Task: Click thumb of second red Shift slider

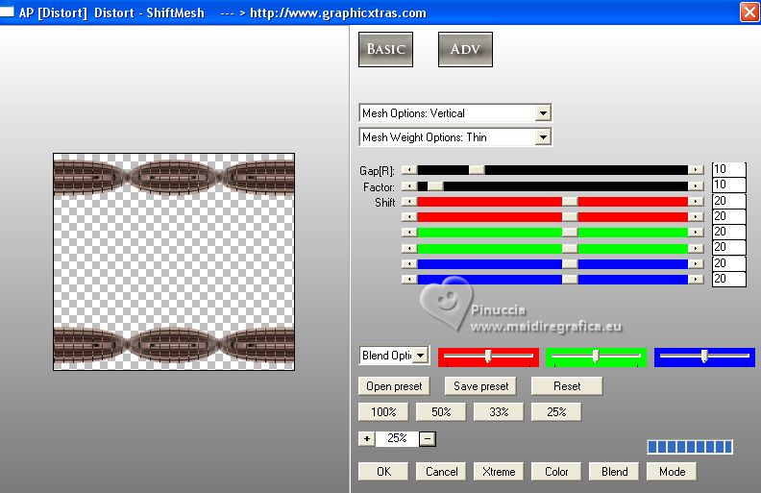Action: pyautogui.click(x=570, y=217)
